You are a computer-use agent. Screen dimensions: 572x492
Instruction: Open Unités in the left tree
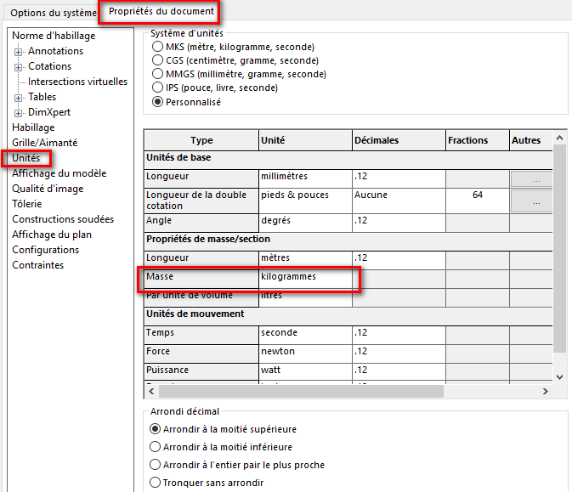tap(26, 158)
